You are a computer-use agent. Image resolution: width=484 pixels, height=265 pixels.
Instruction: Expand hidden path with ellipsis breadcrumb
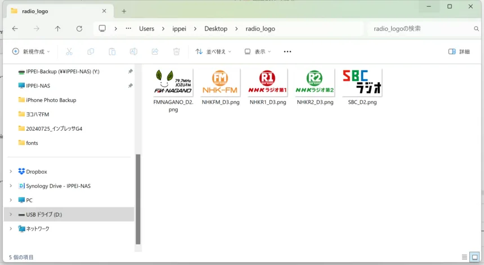tap(128, 28)
